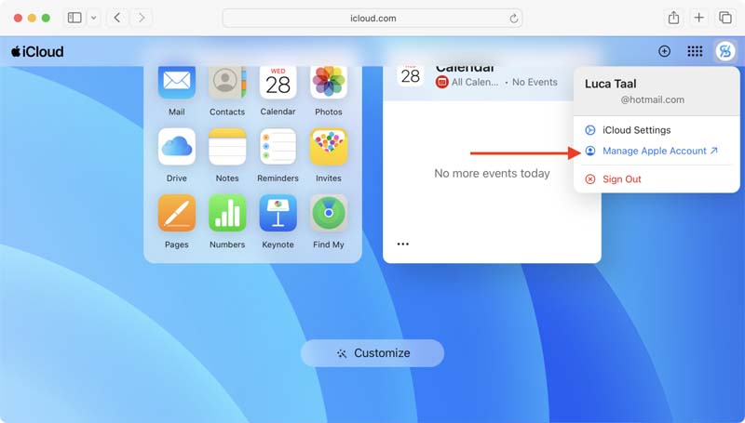Open the Find My app
Image resolution: width=745 pixels, height=423 pixels.
click(x=329, y=213)
